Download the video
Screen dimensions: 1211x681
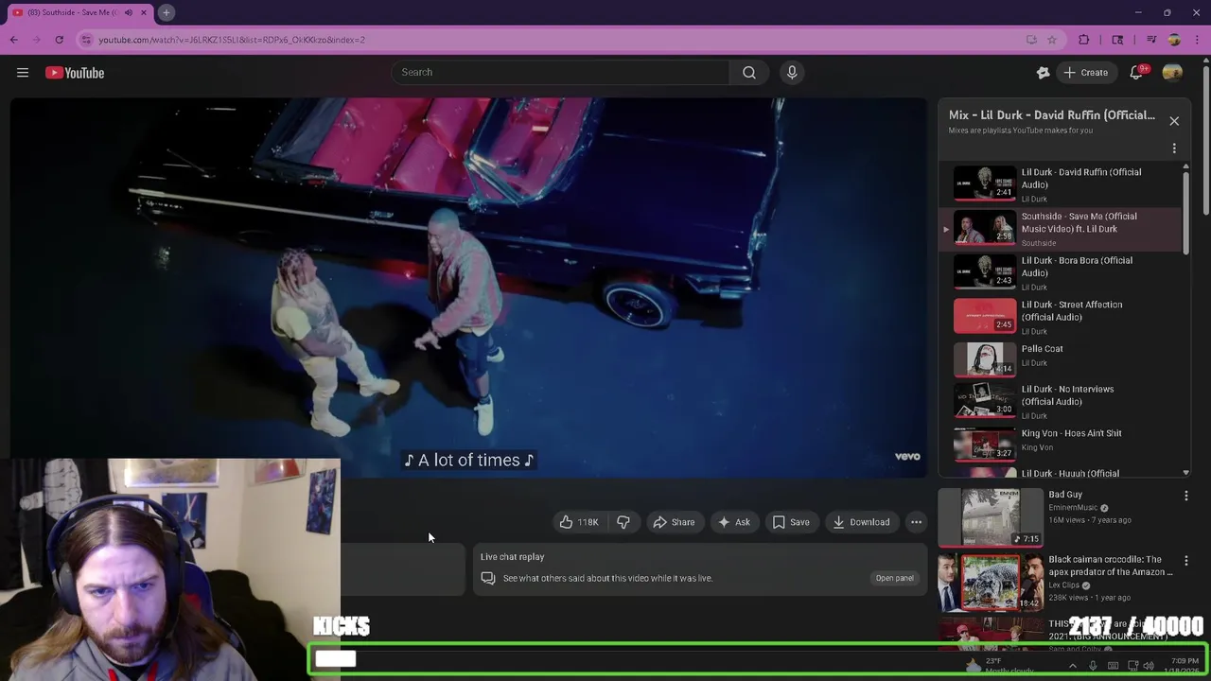pos(861,522)
